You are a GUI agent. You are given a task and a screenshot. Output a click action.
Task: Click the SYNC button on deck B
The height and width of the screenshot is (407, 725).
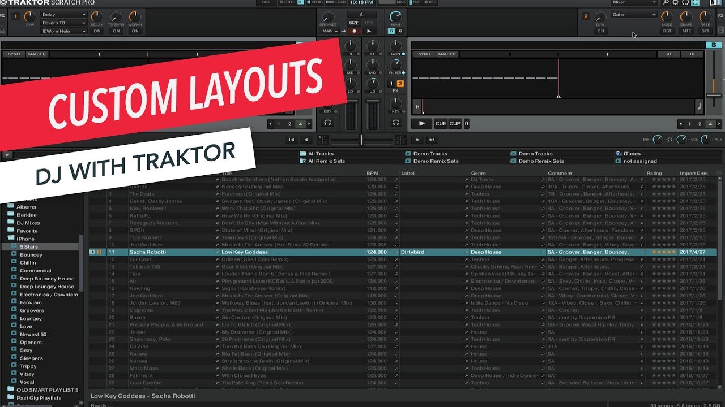tap(424, 54)
